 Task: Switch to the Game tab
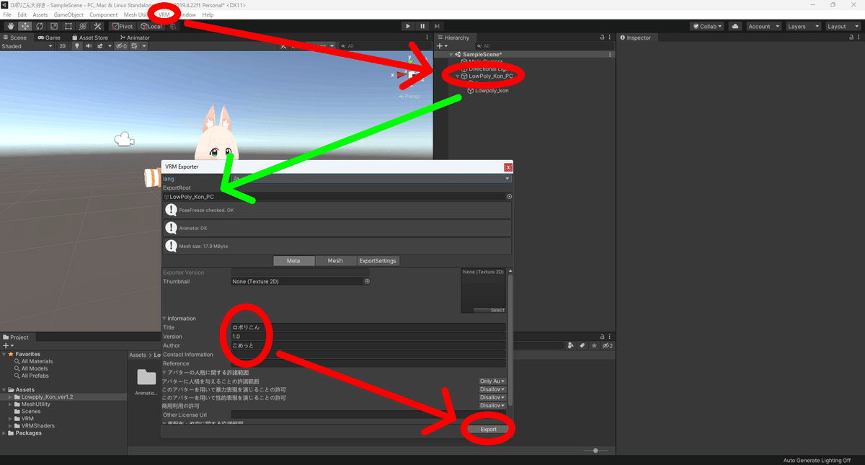[x=49, y=37]
